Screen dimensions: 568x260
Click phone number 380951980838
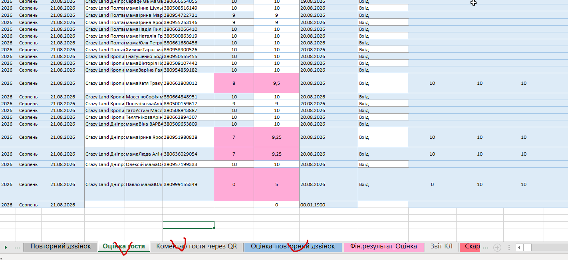[188, 137]
